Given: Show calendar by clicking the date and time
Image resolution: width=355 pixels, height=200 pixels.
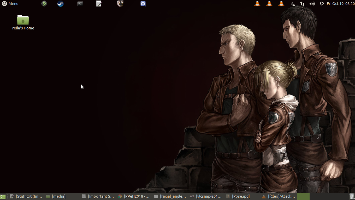Looking at the screenshot, I should 341,4.
